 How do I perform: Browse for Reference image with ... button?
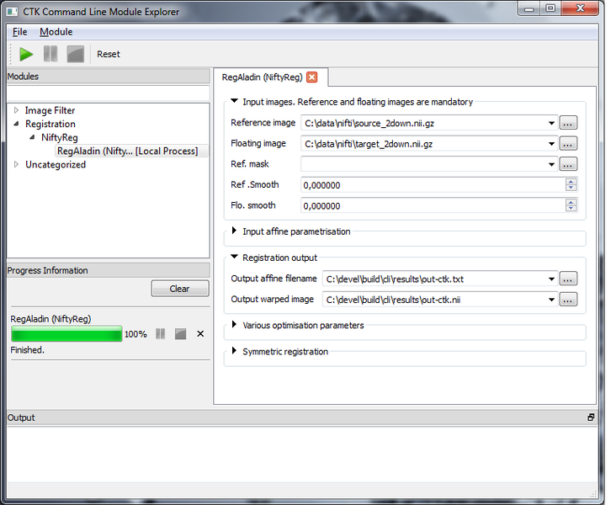568,123
